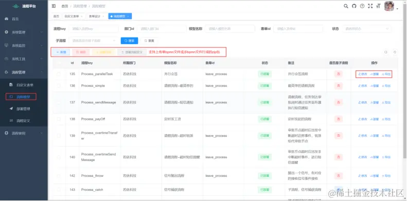Viewport: 407px width, 201px height.
Task: Refresh the table with round refresh icon
Action: [x=395, y=52]
